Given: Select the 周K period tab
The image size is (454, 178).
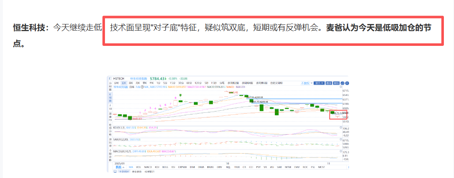Looking at the screenshot, I should click(131, 83).
